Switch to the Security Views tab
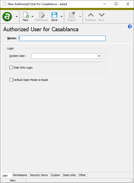The width and height of the screenshot is (134, 183). 39,175
